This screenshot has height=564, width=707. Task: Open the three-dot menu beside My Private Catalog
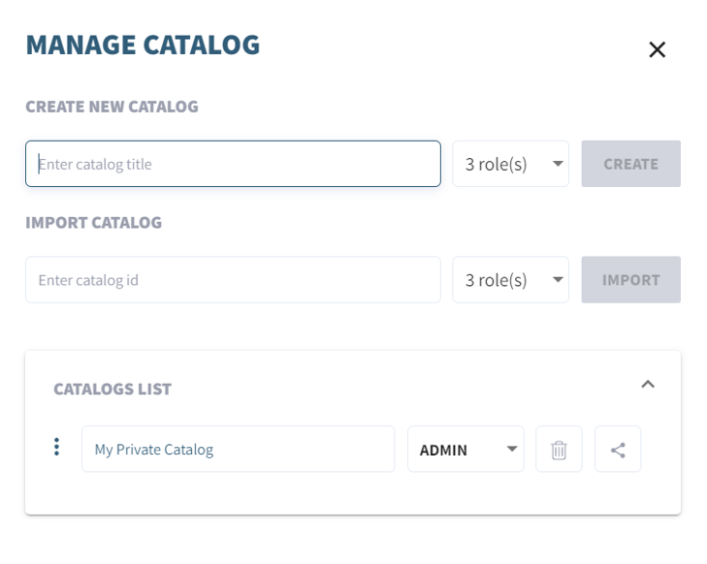56,447
